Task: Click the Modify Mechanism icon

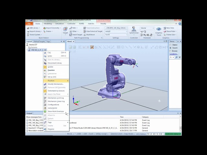Action: click(x=45, y=84)
